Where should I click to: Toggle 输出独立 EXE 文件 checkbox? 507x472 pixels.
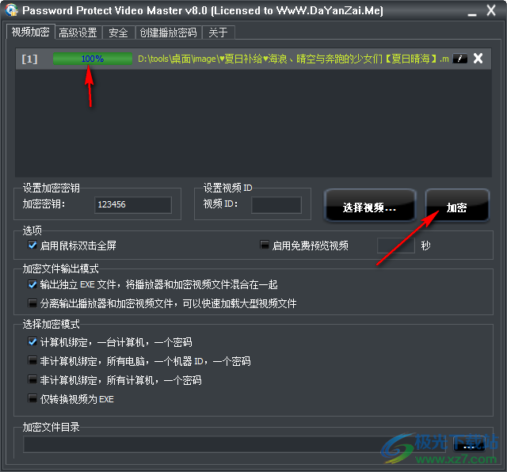tap(32, 284)
